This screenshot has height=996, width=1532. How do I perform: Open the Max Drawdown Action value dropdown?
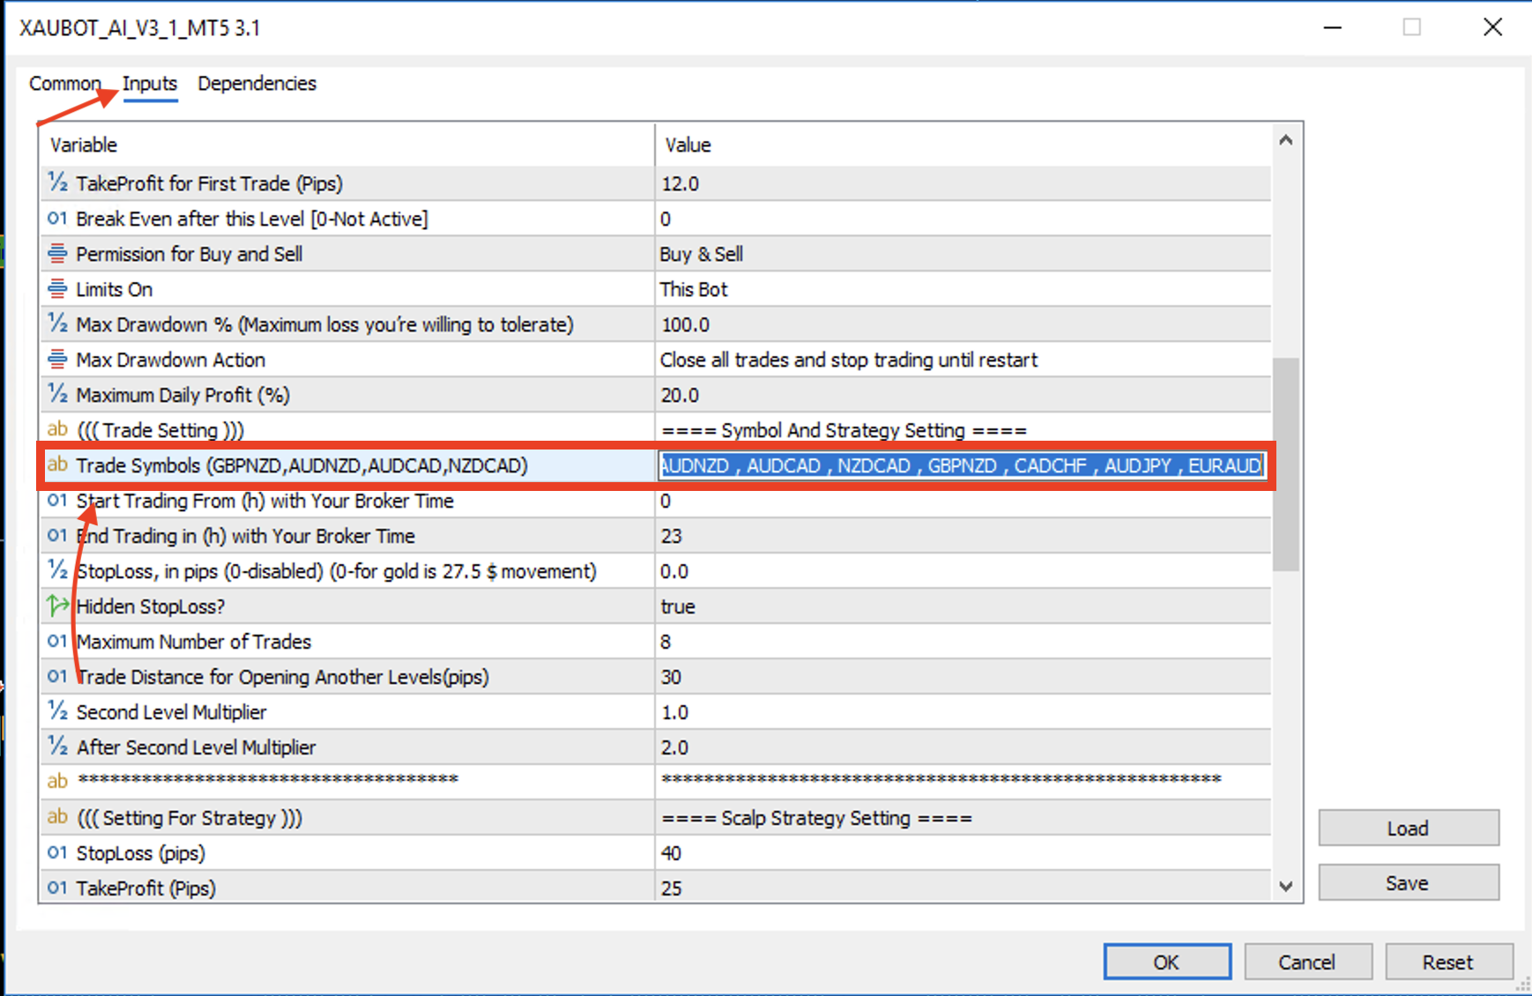[963, 360]
